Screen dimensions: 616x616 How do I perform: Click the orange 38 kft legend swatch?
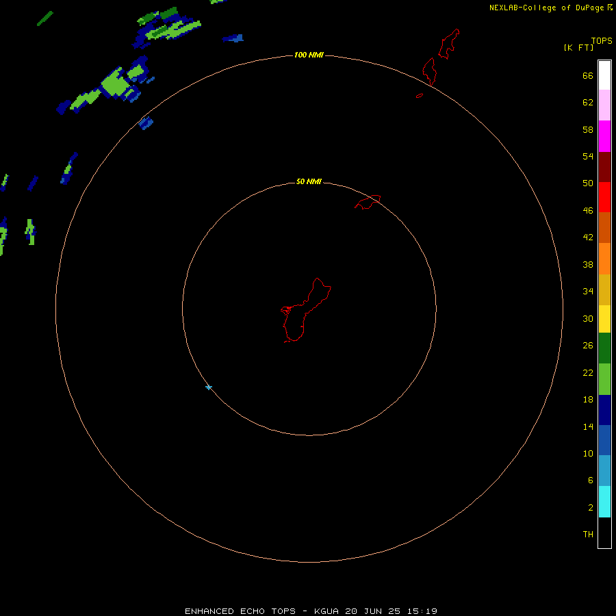pos(604,259)
